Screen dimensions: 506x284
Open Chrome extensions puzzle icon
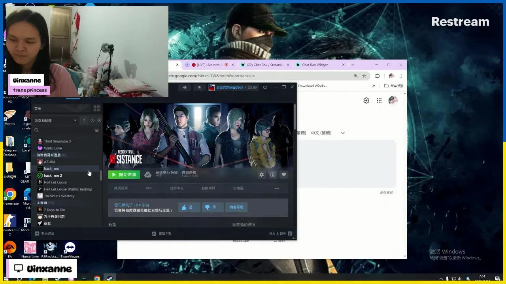click(378, 76)
